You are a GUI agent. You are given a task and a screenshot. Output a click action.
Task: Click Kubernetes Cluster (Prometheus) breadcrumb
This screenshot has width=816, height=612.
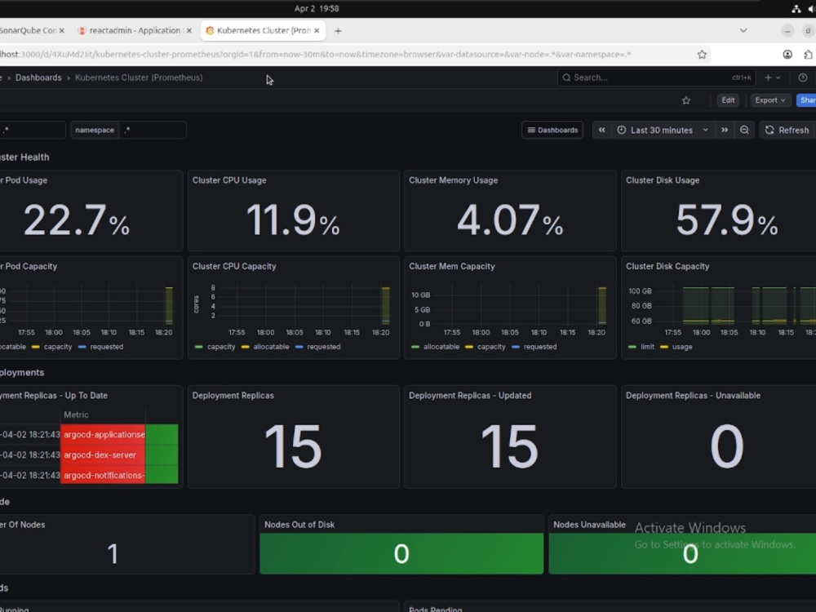point(139,78)
